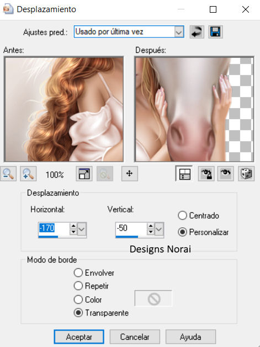Toggle the show/hide previews layout icon
Viewport: 260px width, 347px height.
[184, 174]
